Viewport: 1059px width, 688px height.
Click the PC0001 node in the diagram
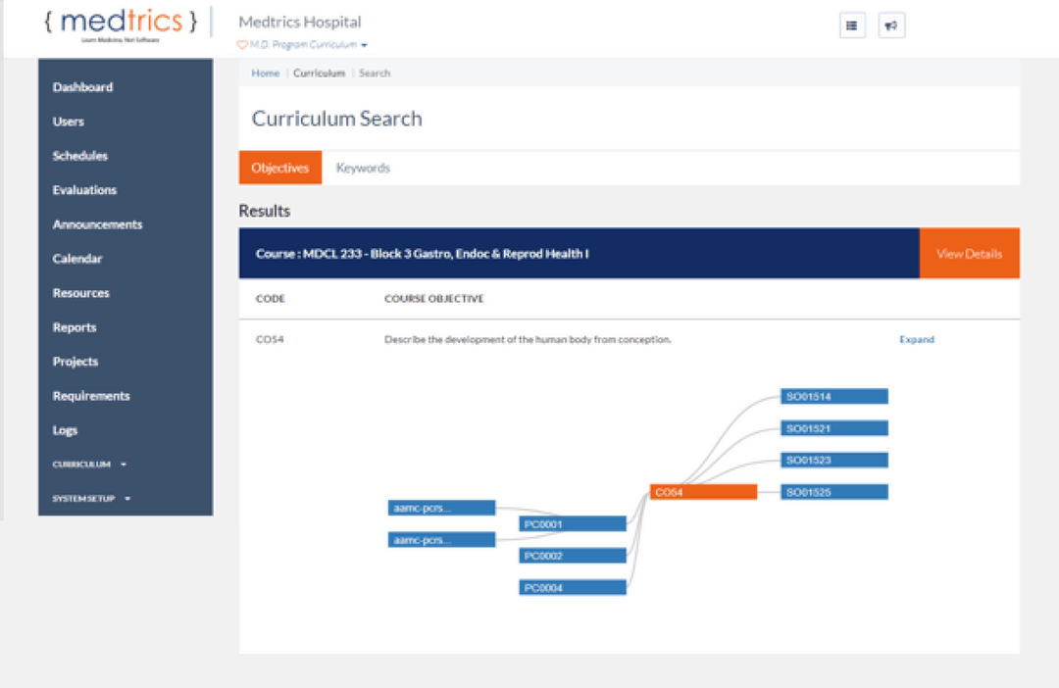click(x=573, y=523)
